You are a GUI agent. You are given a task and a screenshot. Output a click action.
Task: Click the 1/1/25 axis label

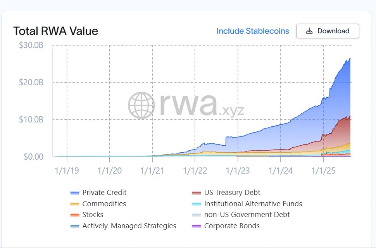tap(323, 170)
